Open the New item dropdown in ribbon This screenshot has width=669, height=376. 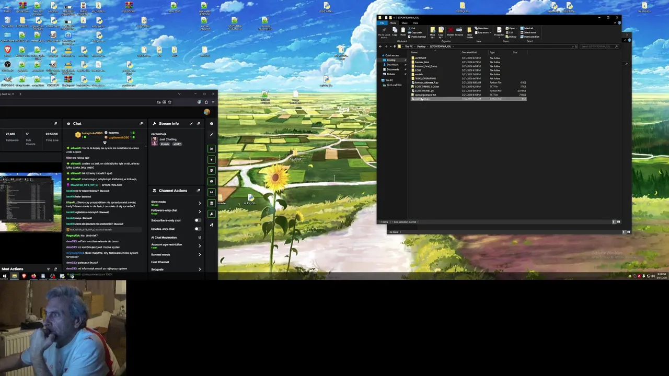click(482, 28)
